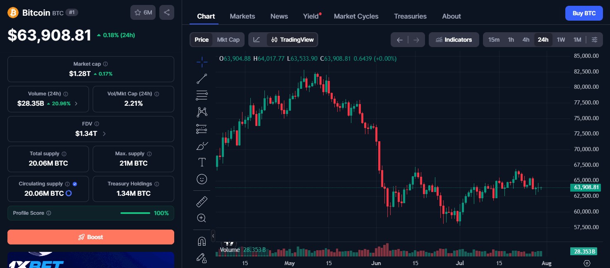This screenshot has height=268, width=610.
Task: Click the Buy BTC button
Action: coord(584,13)
